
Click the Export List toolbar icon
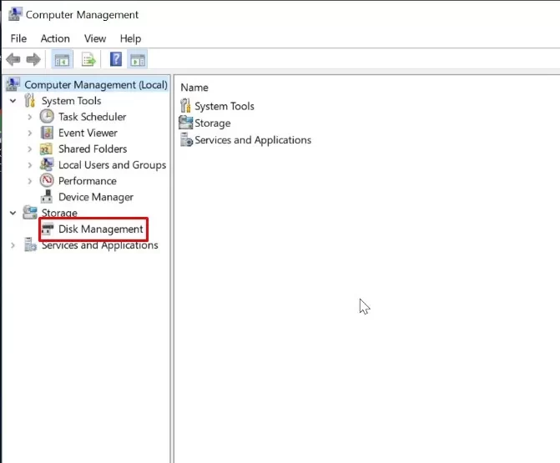(x=88, y=59)
